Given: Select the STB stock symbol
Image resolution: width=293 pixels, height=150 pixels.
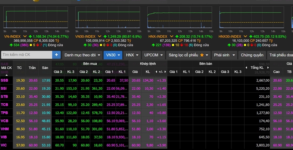Looking at the screenshot, I should [x=4, y=97].
